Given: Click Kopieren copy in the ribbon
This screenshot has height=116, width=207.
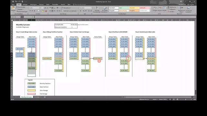Looking at the screenshot, I should coord(19,9).
